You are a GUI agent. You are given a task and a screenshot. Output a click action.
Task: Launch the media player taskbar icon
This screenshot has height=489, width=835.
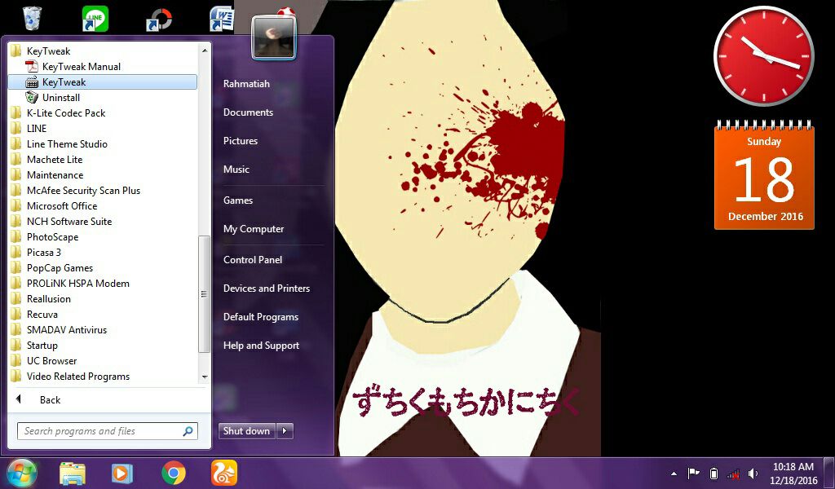[122, 473]
